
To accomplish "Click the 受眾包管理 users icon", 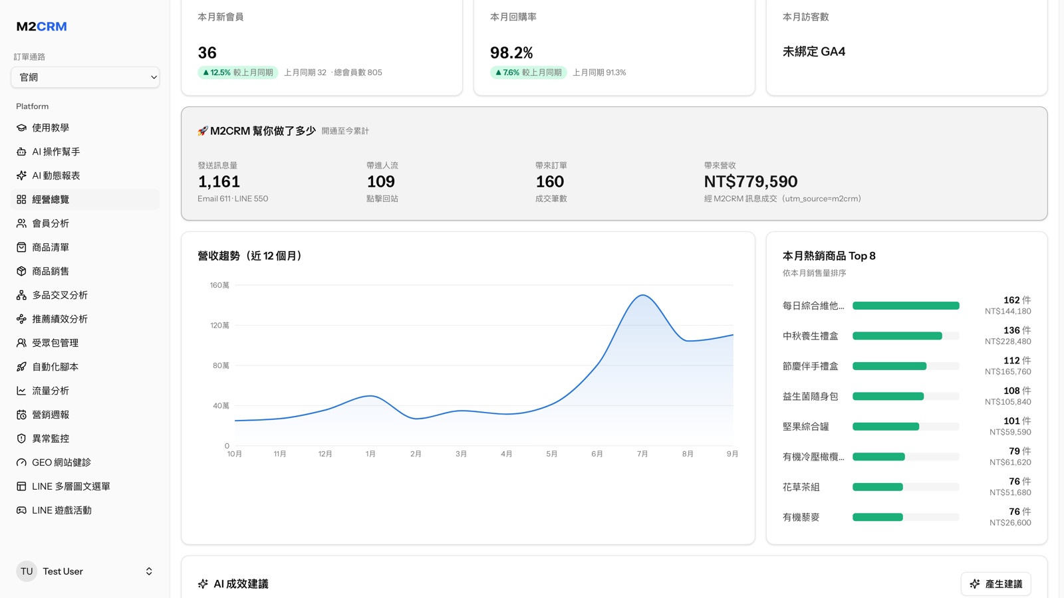I will 21,343.
